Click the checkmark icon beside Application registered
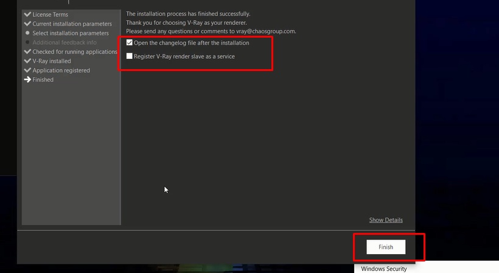 click(x=27, y=70)
